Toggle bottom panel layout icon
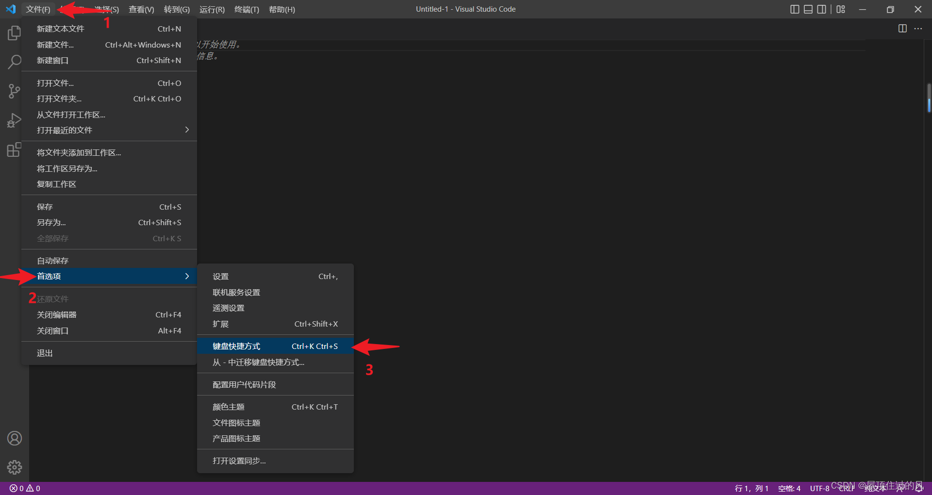932x495 pixels. tap(808, 9)
